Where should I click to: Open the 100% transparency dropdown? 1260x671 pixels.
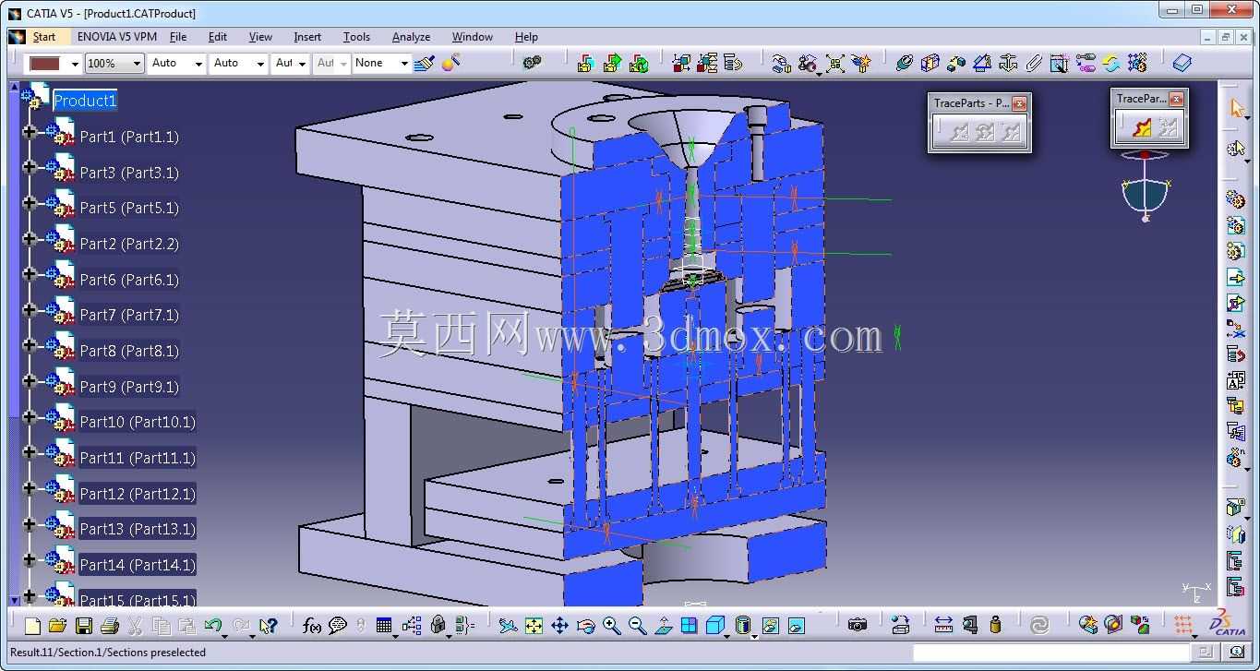(x=137, y=64)
